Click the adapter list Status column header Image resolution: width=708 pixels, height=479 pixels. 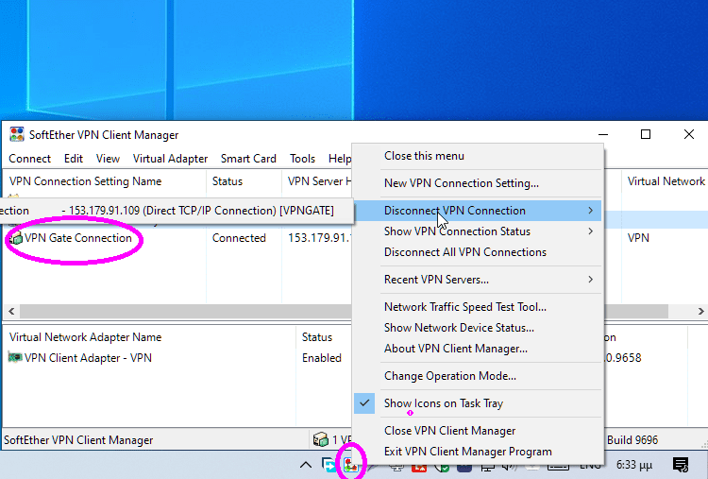324,337
